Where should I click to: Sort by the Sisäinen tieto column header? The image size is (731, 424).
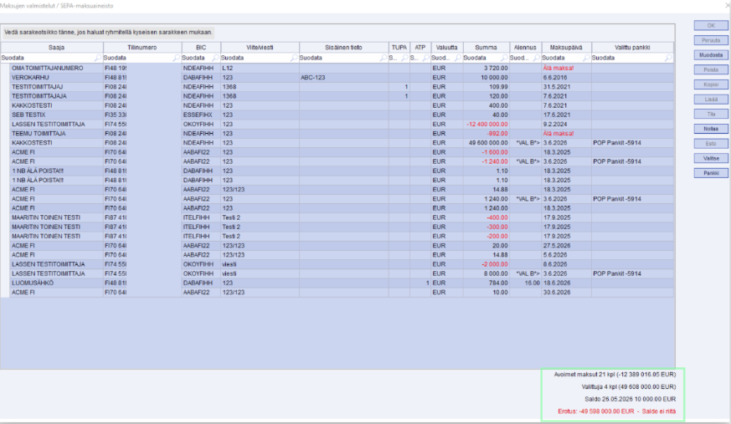(343, 48)
